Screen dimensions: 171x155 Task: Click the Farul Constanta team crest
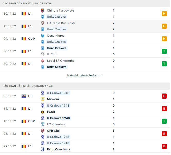(x=43, y=149)
